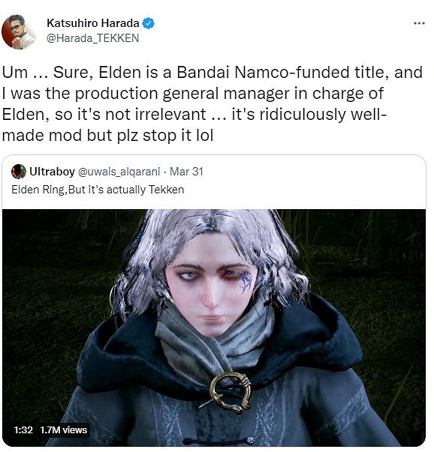Screen dimensions: 434x452
Task: Open the Katsuhiro Harada display name link
Action: coord(93,23)
